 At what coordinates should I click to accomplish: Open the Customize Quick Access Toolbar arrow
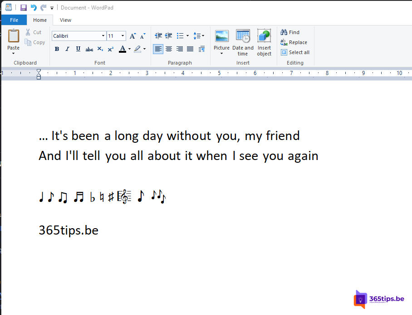[x=52, y=8]
